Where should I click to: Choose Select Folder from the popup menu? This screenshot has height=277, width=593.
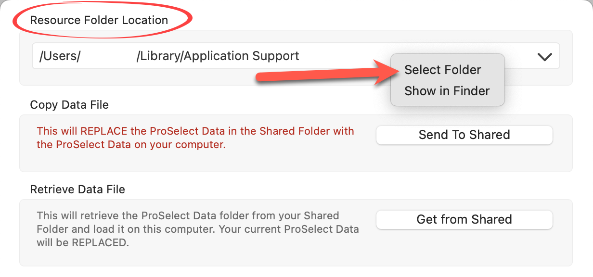(442, 70)
